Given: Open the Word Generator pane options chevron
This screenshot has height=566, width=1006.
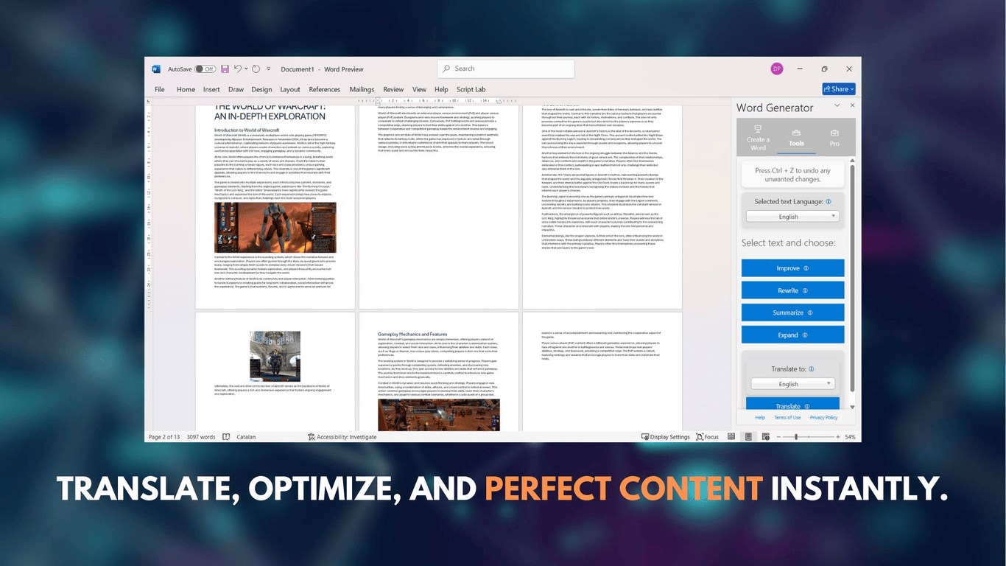Looking at the screenshot, I should coord(837,105).
